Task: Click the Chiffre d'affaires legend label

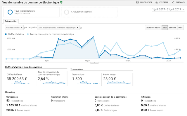Action: click(16, 34)
